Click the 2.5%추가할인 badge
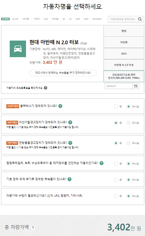The height and width of the screenshot is (236, 145). pos(13,106)
